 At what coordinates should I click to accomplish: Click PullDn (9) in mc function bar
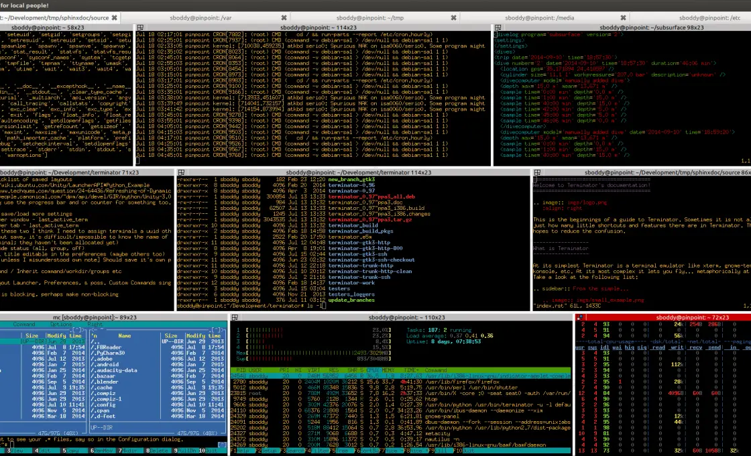point(185,451)
